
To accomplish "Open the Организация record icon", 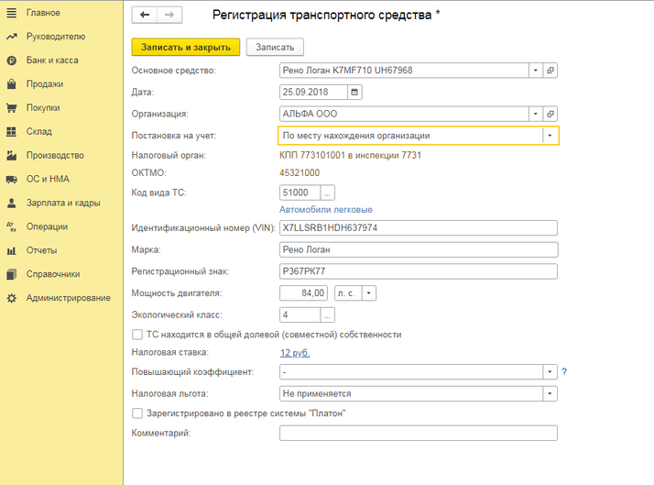I will [x=550, y=114].
